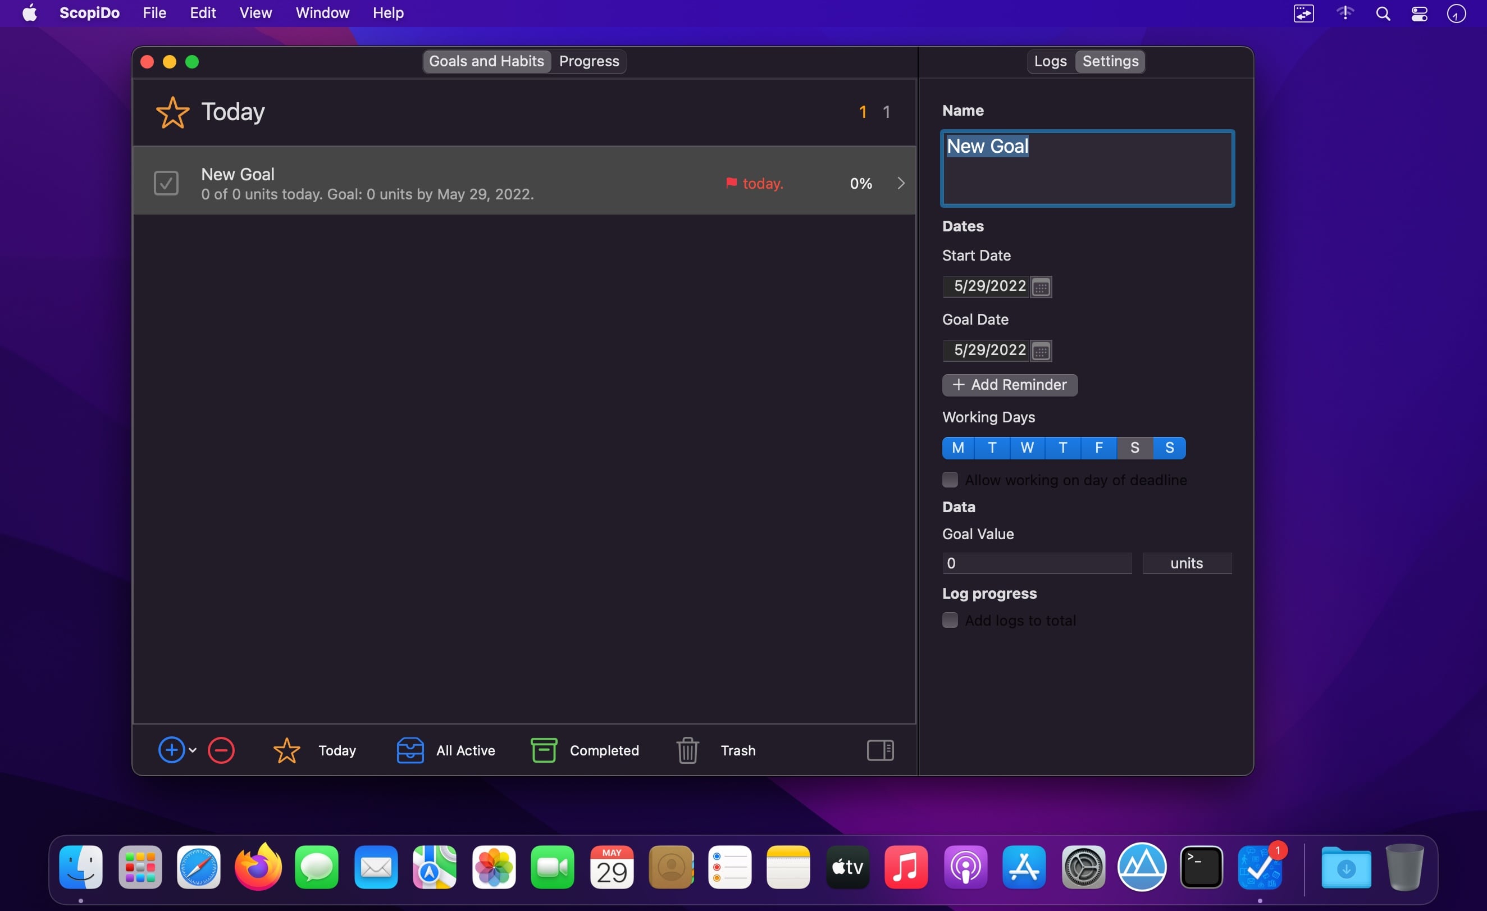Open the All Active inbox icon
This screenshot has height=911, width=1487.
point(410,750)
